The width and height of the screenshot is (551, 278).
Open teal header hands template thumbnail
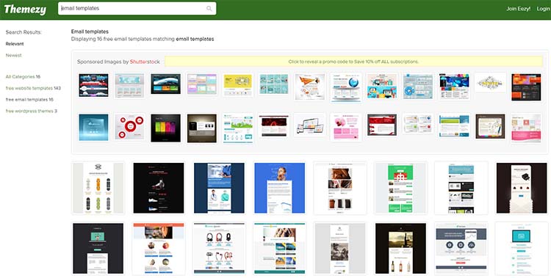[280, 249]
